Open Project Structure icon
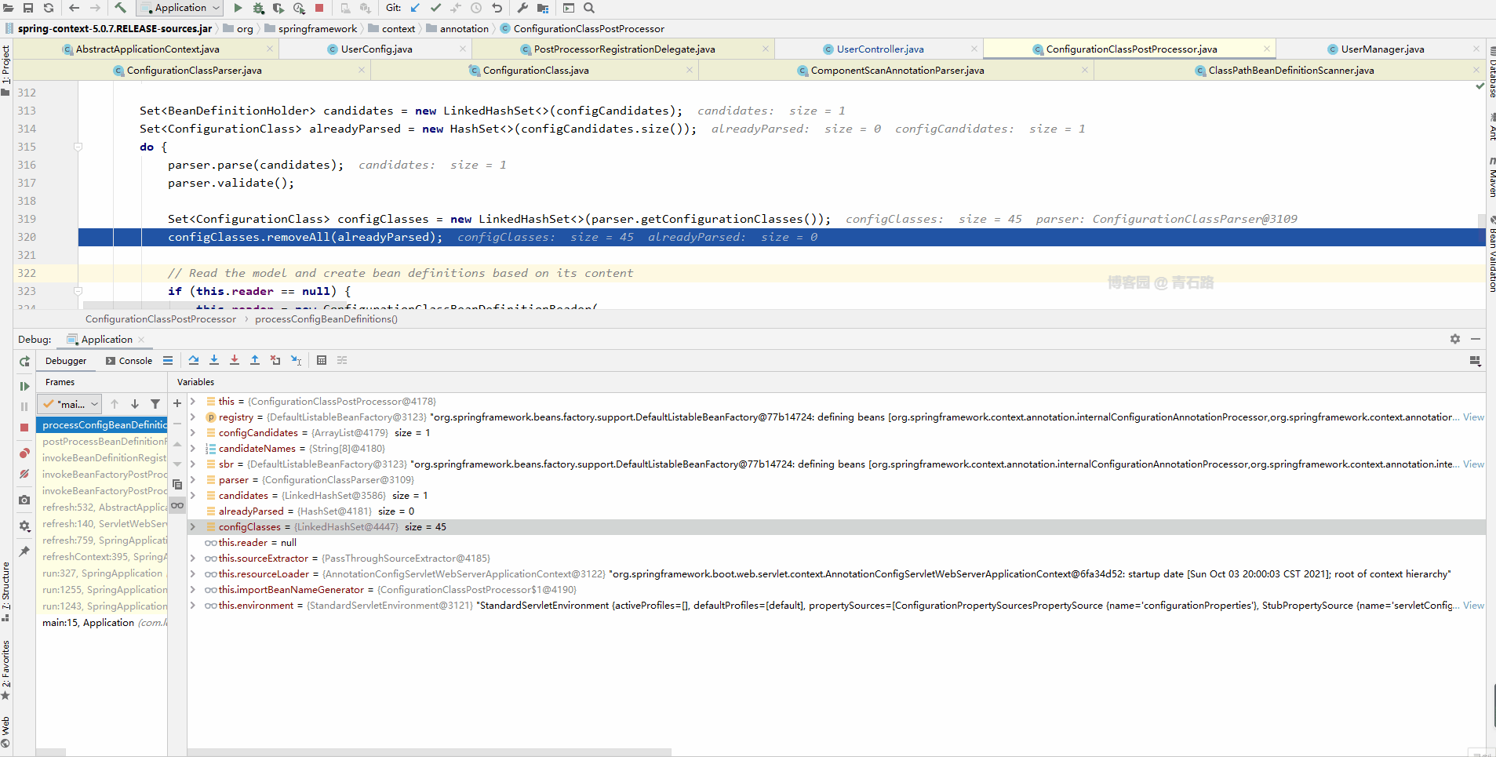This screenshot has width=1496, height=757. point(543,8)
